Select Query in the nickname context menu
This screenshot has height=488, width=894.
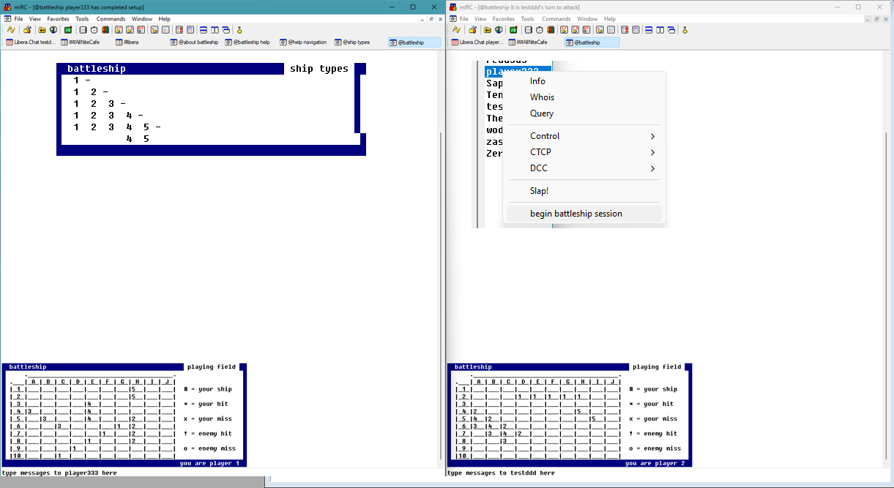[x=584, y=113]
